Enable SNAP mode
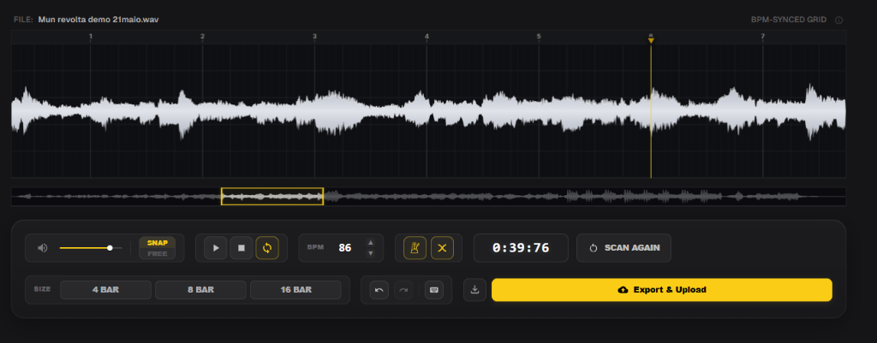Image resolution: width=877 pixels, height=343 pixels. (158, 243)
